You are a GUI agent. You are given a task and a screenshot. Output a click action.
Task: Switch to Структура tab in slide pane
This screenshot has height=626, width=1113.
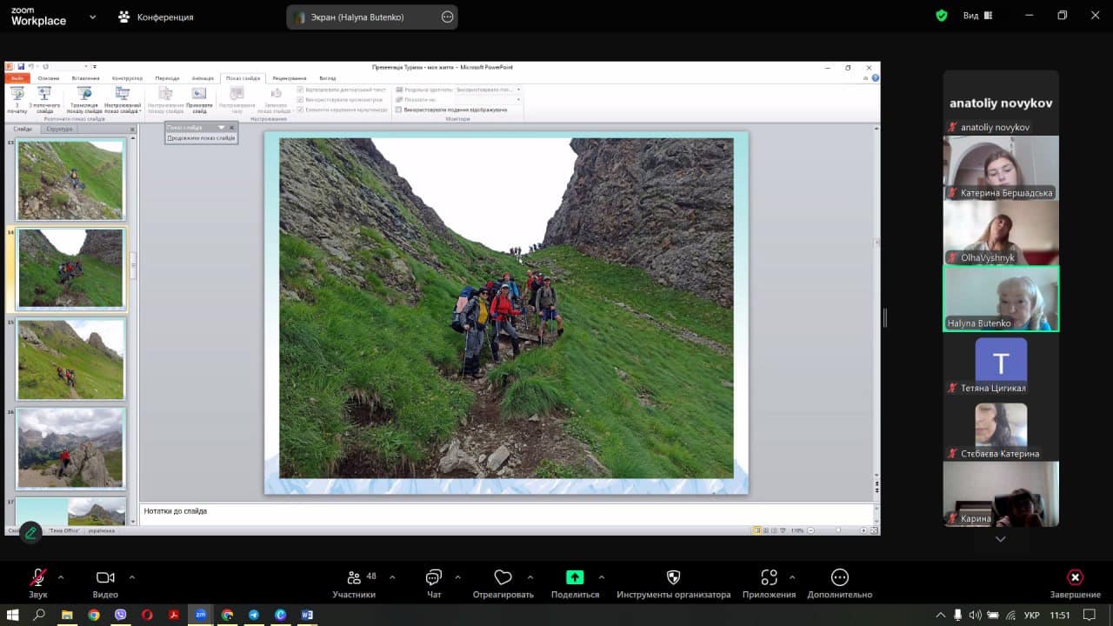(59, 130)
